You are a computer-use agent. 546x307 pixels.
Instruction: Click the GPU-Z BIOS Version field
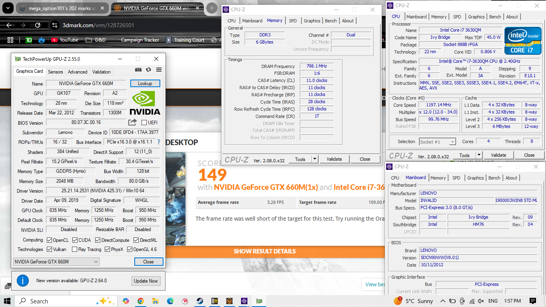(x=86, y=122)
